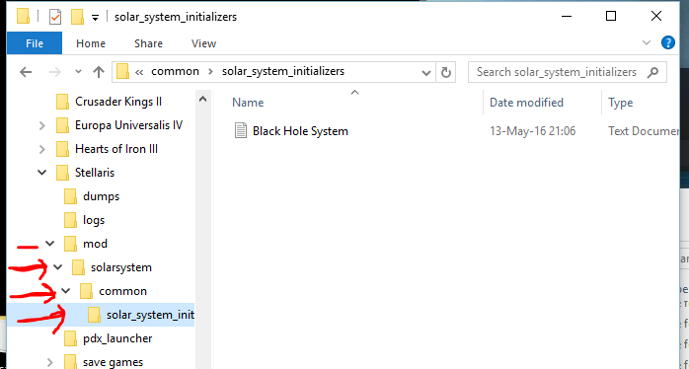The width and height of the screenshot is (689, 369).
Task: Open Help with the blue question mark icon
Action: coord(668,42)
